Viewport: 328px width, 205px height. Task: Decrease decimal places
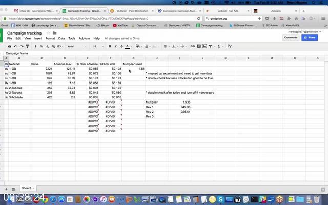point(47,46)
